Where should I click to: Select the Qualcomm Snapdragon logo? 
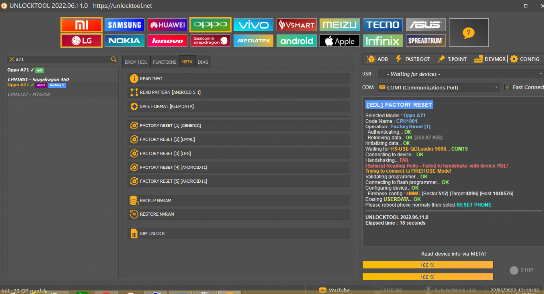(211, 41)
